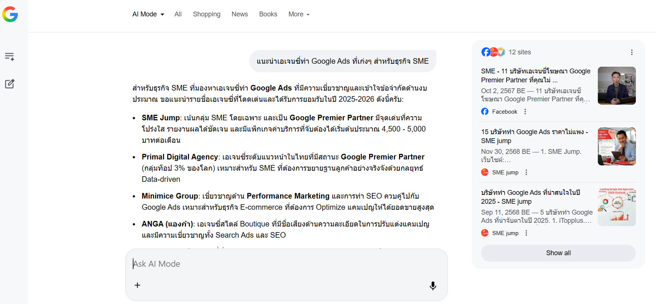Click the SME jump label under Sep 11 result
Viewport: 656px width, 304px height.
[505, 233]
